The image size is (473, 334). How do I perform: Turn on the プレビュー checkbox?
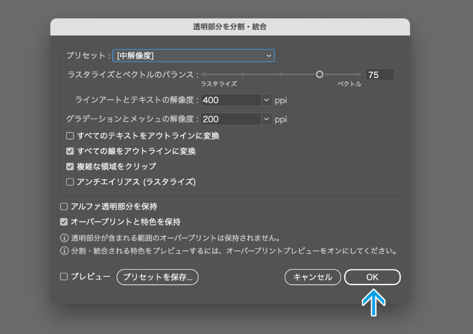tap(64, 277)
